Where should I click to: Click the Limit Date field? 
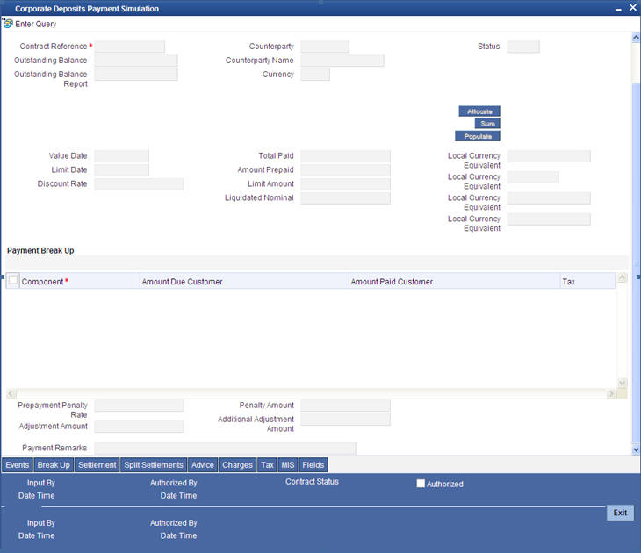pyautogui.click(x=122, y=170)
